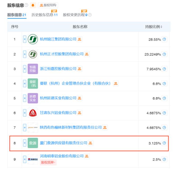Click equity structure icon beside 杭州正才控股集团有限公司
The image size is (174, 169).
(87, 54)
